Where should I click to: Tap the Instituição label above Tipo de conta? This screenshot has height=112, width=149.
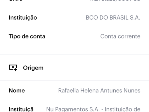tap(23, 18)
